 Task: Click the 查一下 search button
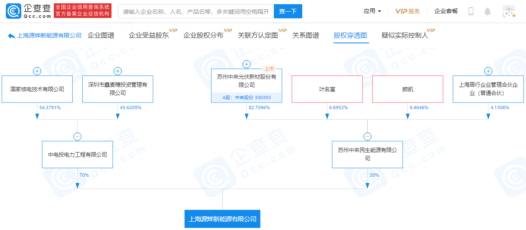288,11
